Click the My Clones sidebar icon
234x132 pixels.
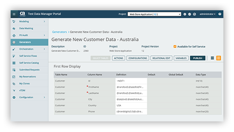14,84
